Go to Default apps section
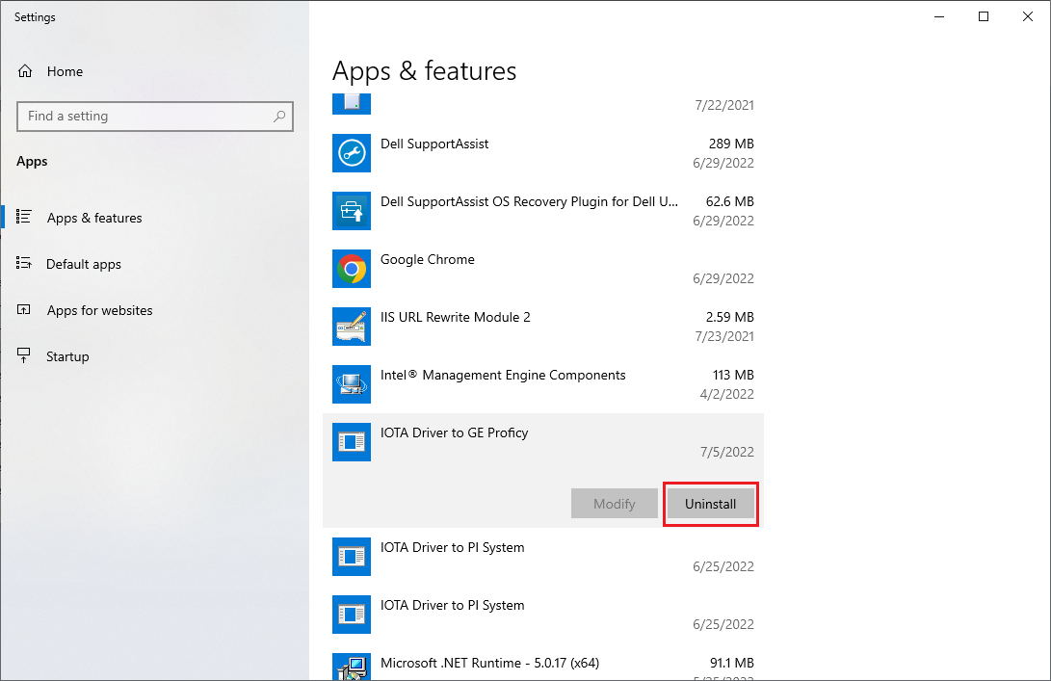This screenshot has height=681, width=1051. coord(84,264)
